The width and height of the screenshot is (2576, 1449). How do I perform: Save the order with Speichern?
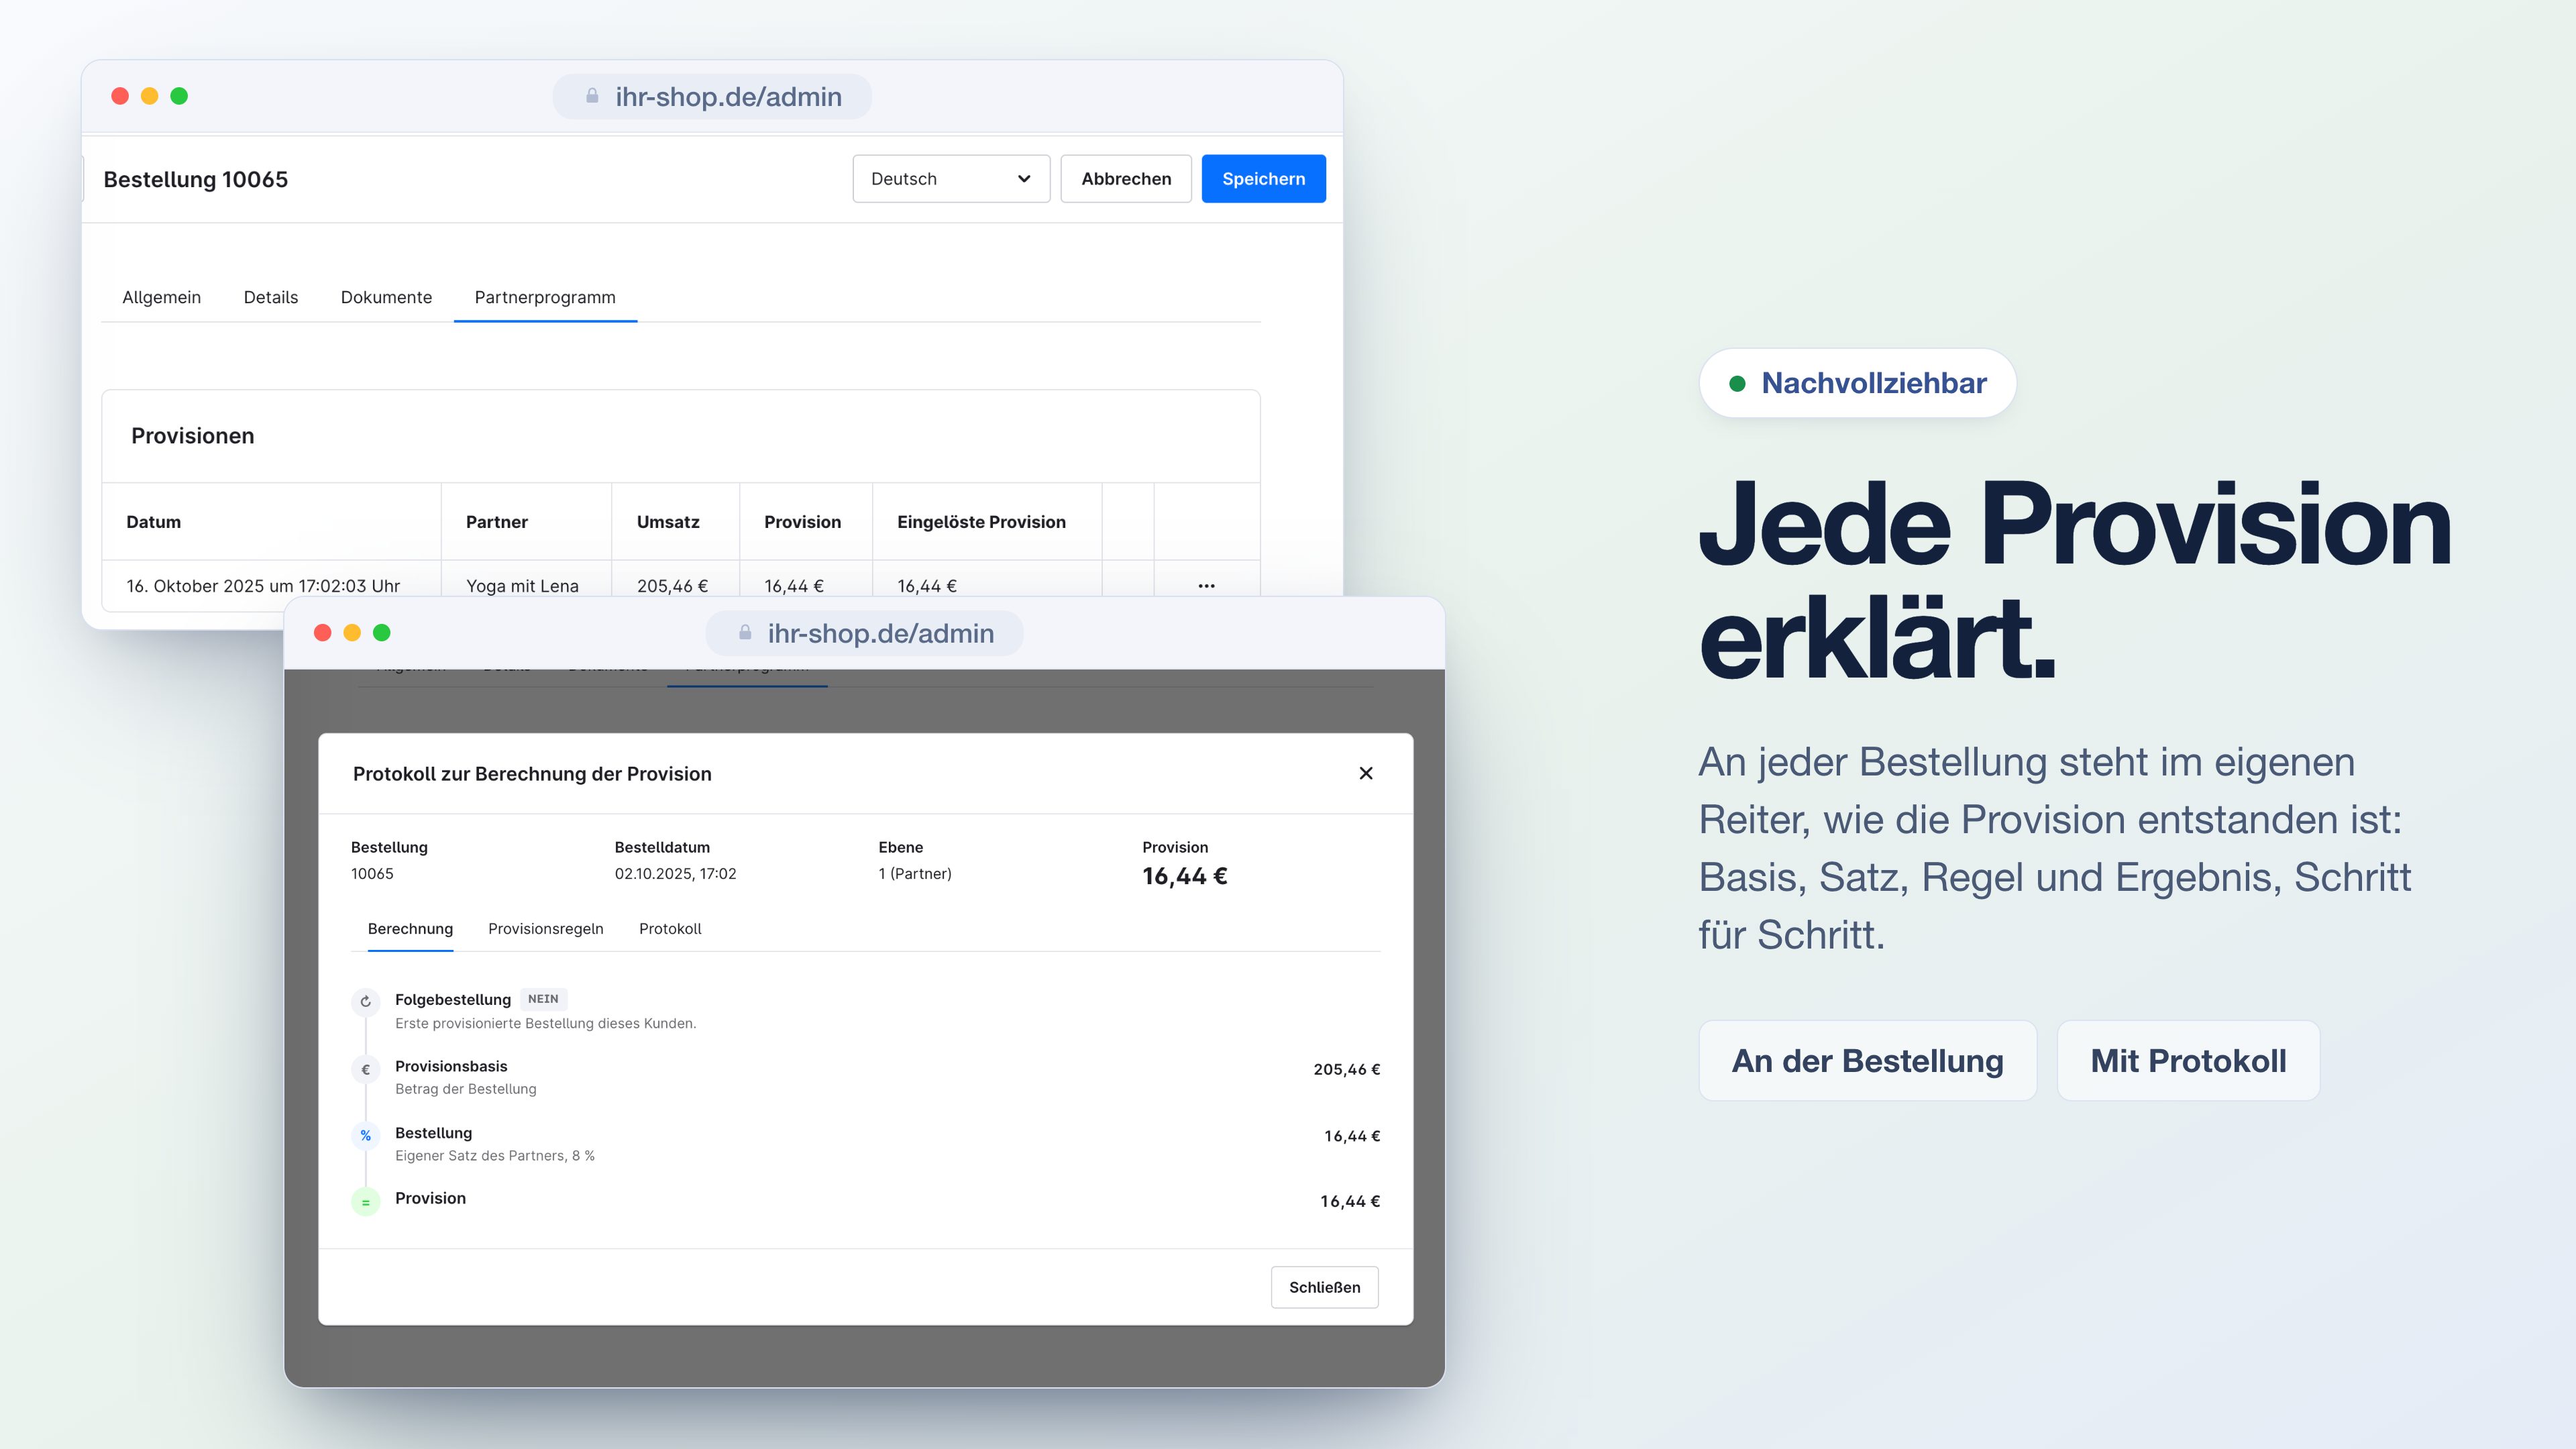pos(1264,179)
